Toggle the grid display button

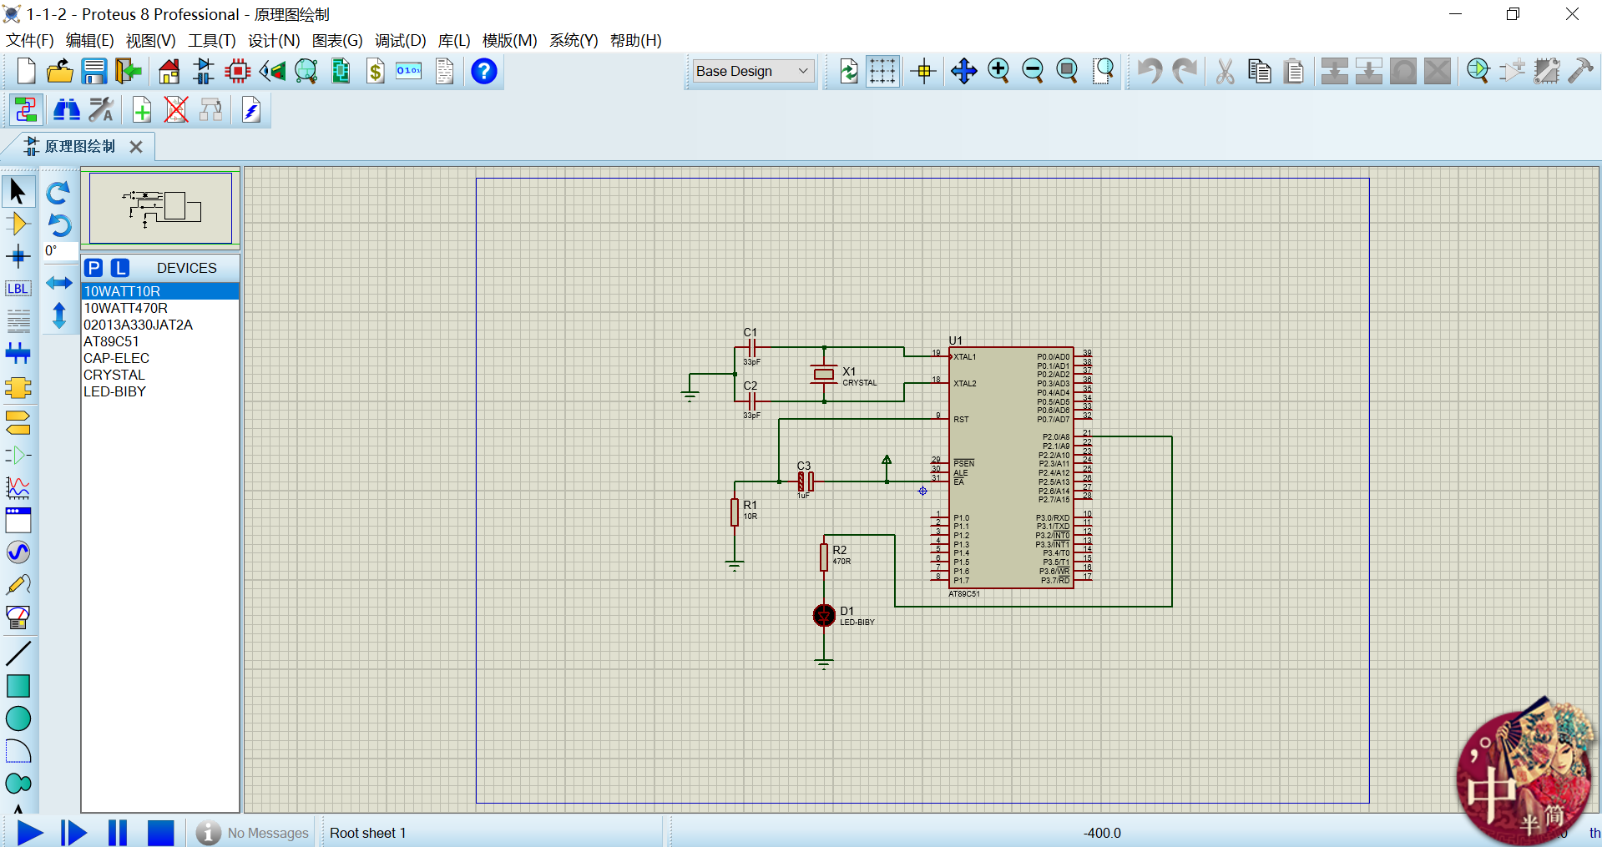click(882, 72)
